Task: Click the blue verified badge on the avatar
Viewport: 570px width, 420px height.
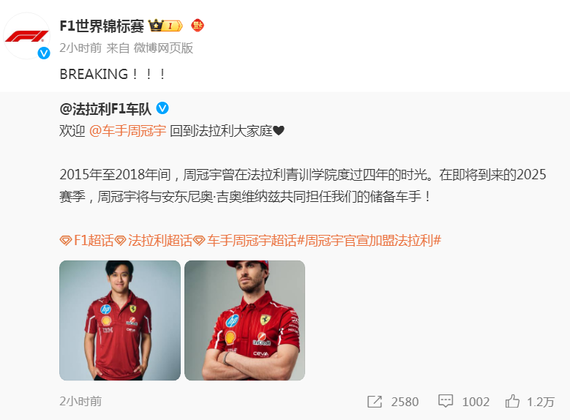Action: (x=44, y=53)
